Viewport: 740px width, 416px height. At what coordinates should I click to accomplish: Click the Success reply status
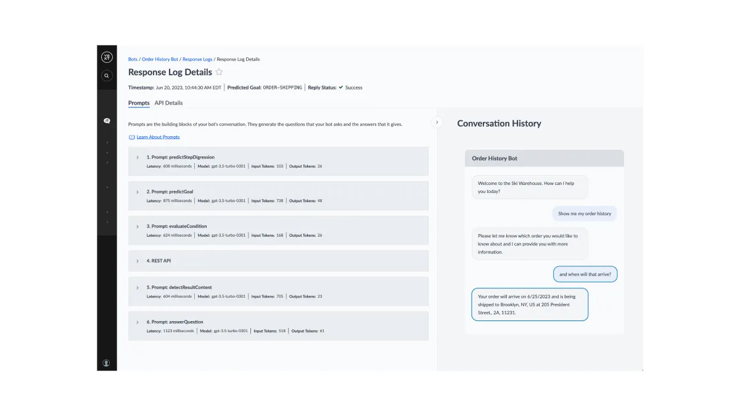coord(354,88)
